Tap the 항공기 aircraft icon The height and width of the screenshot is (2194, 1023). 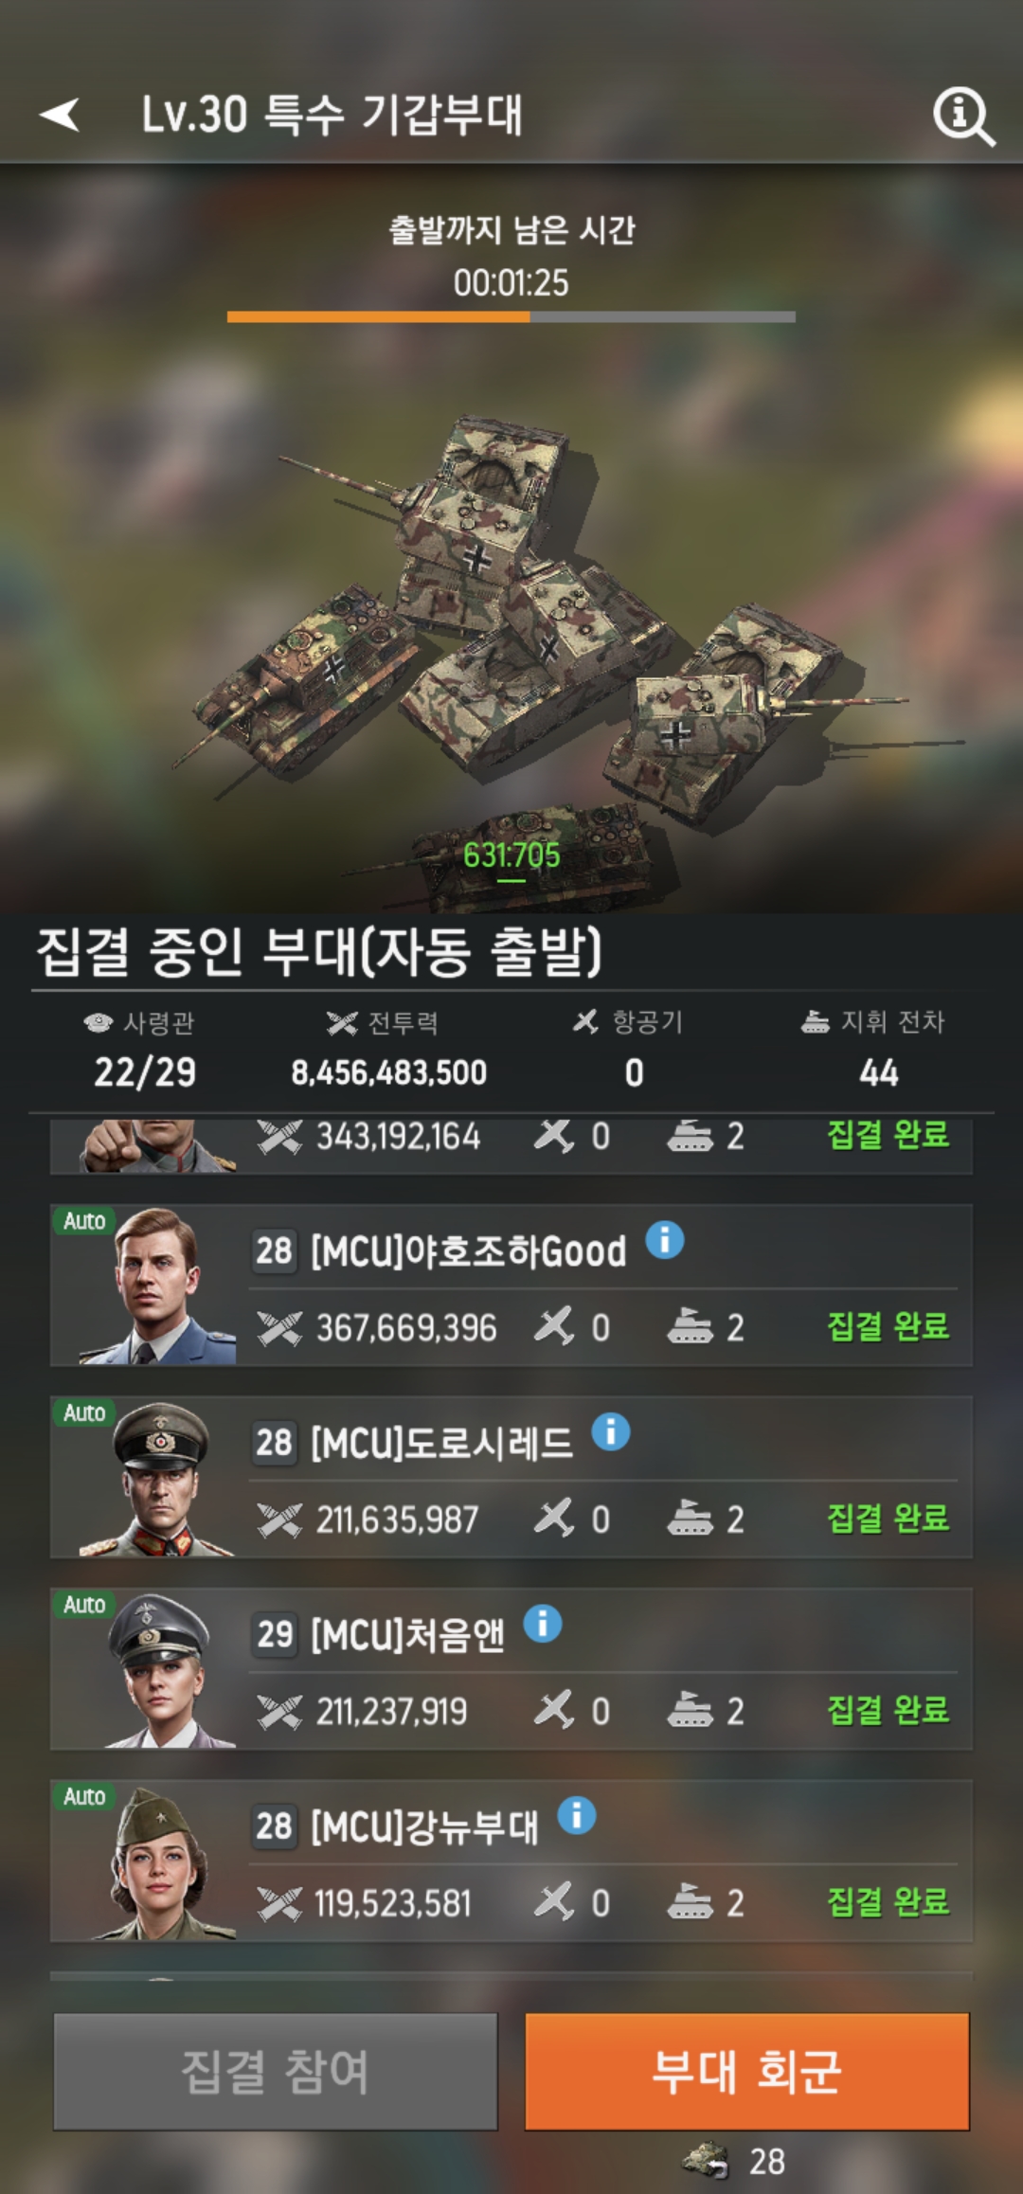586,1021
